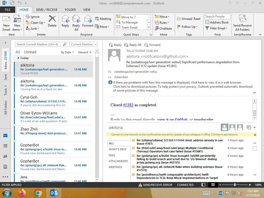Open the Rules dropdown

click(162, 23)
